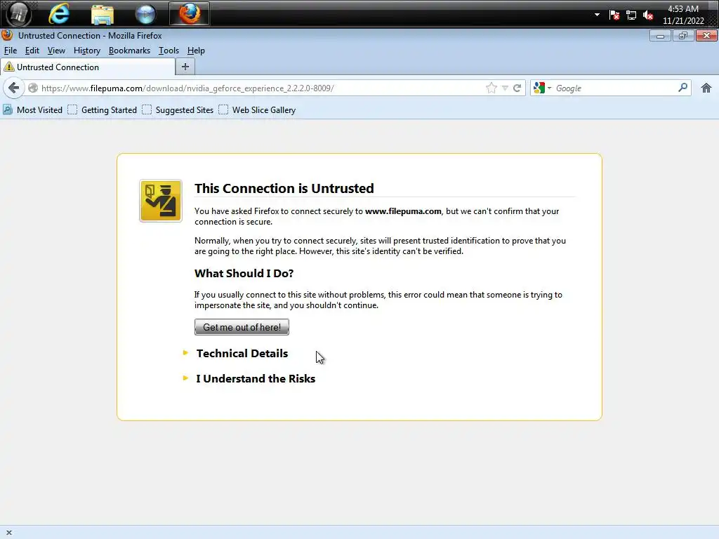Viewport: 719px width, 539px height.
Task: Open the History menu
Action: [86, 51]
